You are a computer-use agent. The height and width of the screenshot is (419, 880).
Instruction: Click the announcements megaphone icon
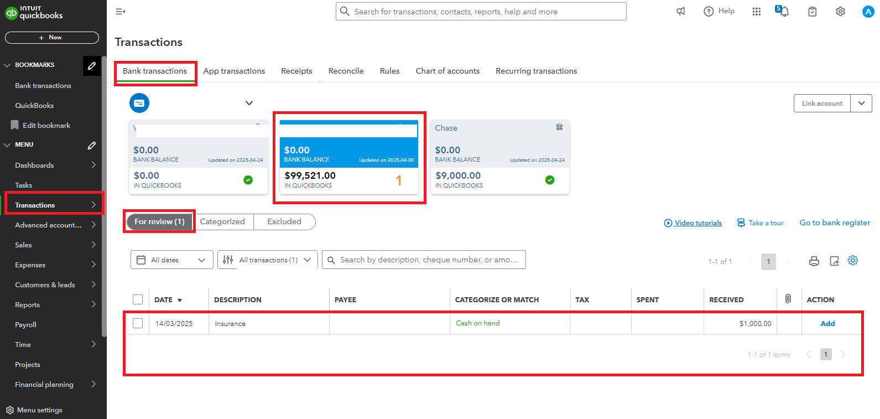[681, 12]
